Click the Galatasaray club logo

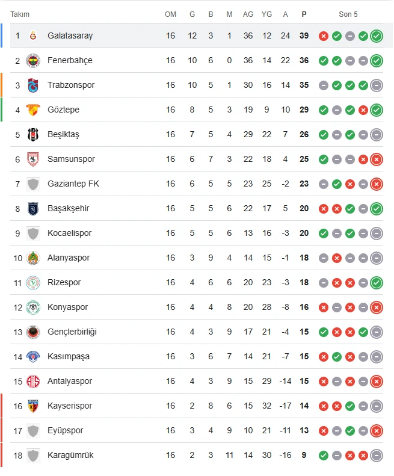pos(33,36)
